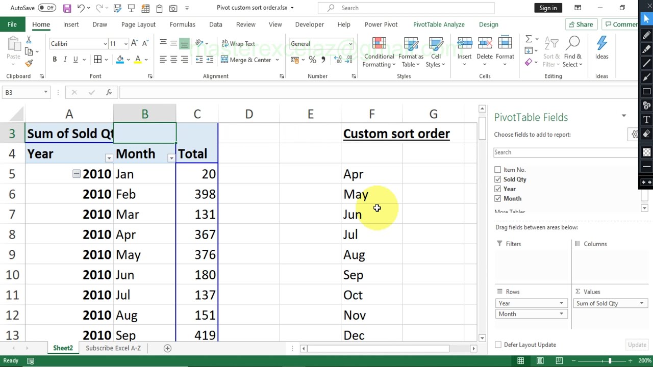The width and height of the screenshot is (653, 367).
Task: Click the Share button
Action: pyautogui.click(x=580, y=24)
